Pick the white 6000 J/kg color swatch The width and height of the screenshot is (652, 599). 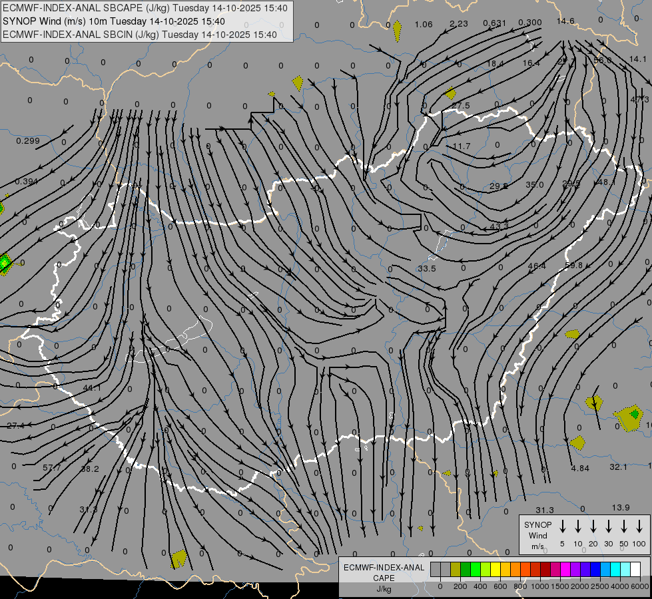635,569
